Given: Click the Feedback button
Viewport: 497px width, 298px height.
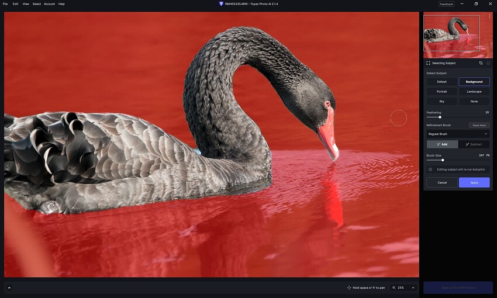Looking at the screenshot, I should 446,4.
